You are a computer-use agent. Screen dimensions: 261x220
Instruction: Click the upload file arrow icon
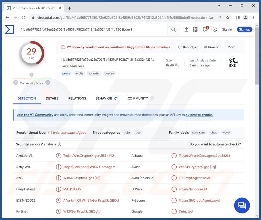186,30
